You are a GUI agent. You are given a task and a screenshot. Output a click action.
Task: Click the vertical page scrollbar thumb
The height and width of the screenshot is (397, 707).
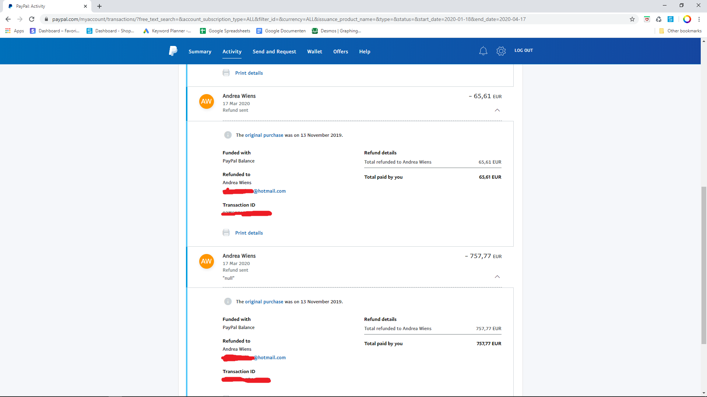[x=704, y=265]
